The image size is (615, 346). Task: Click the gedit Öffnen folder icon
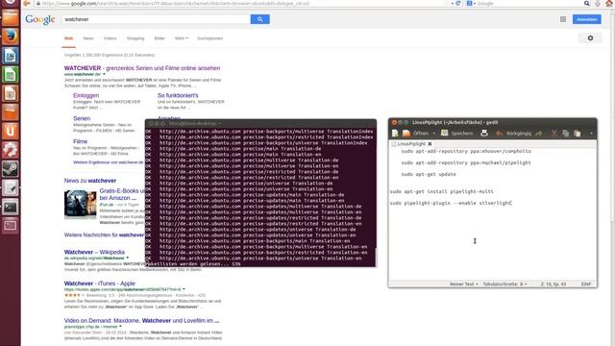(x=406, y=134)
